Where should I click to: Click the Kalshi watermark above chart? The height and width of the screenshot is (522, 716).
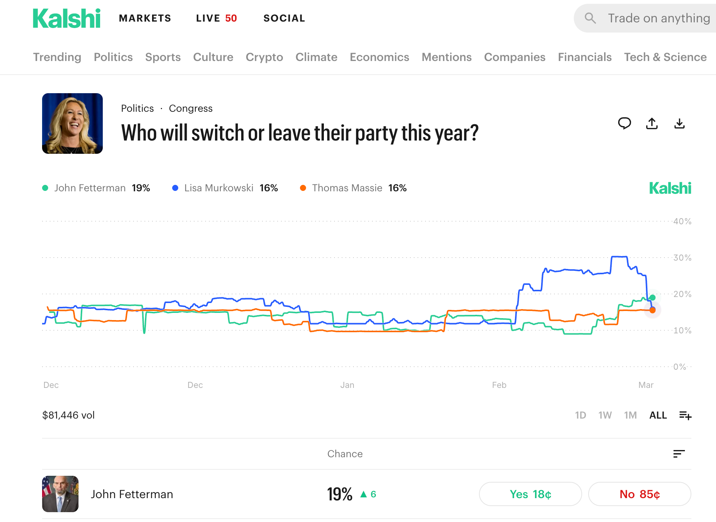click(670, 188)
